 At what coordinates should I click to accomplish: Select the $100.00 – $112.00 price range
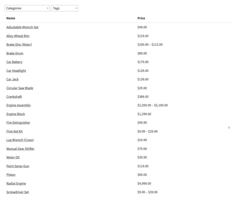pyautogui.click(x=150, y=45)
